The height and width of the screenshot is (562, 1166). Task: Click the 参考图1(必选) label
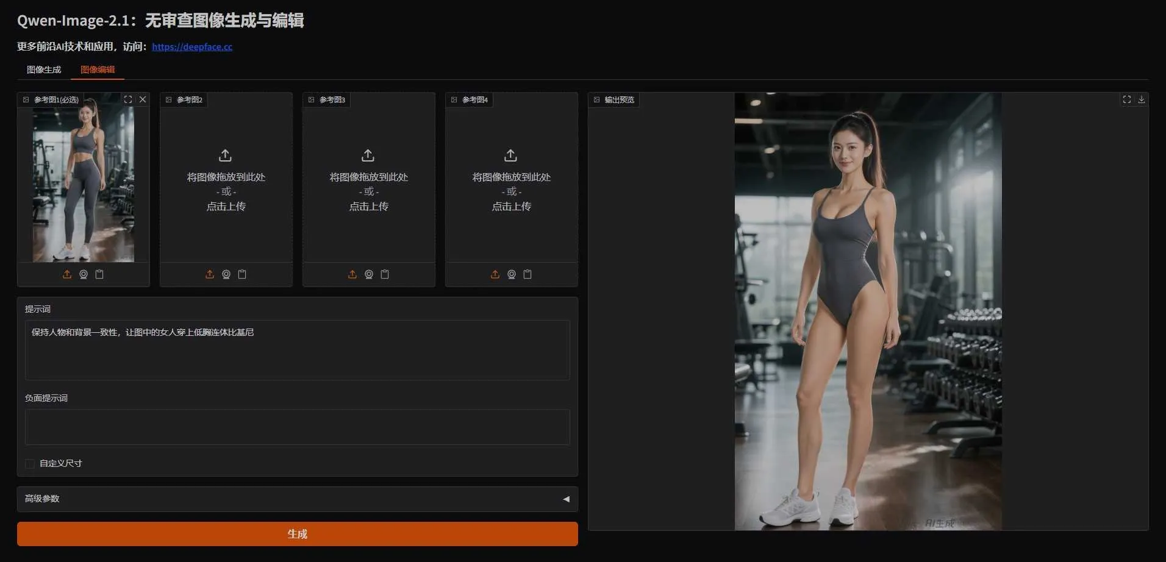51,99
